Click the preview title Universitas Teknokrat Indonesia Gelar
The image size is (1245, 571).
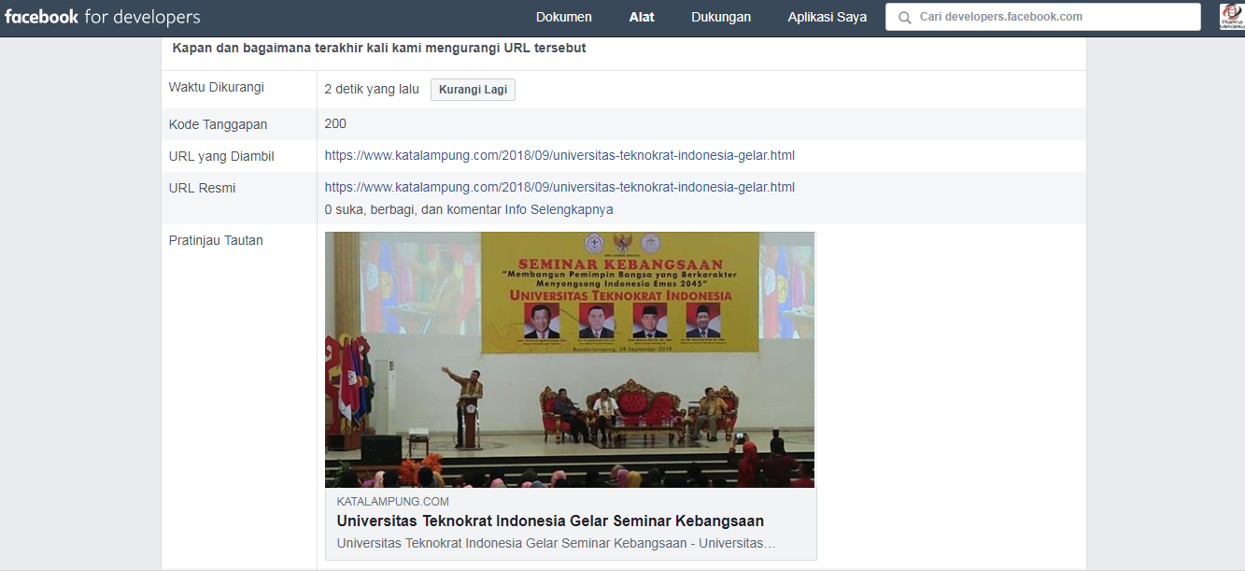pos(550,521)
